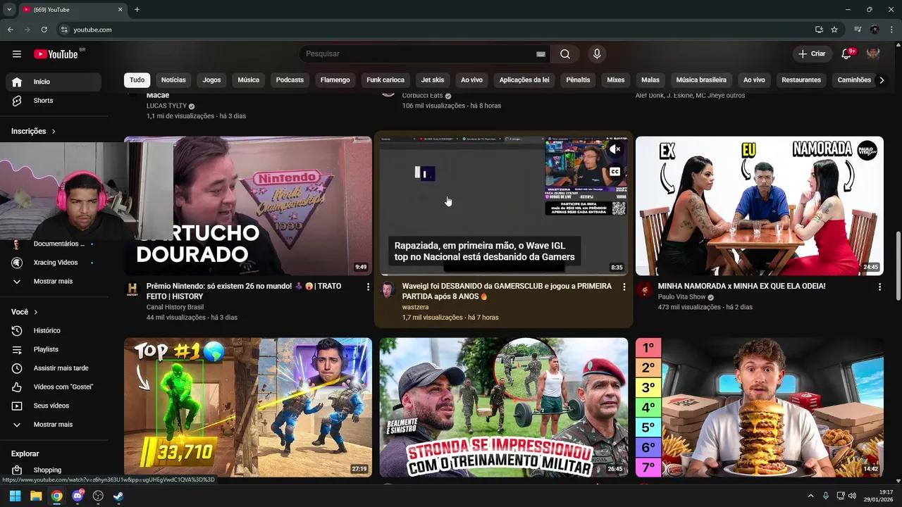Focus the Pesquisar search field
902x507 pixels.
tap(419, 54)
